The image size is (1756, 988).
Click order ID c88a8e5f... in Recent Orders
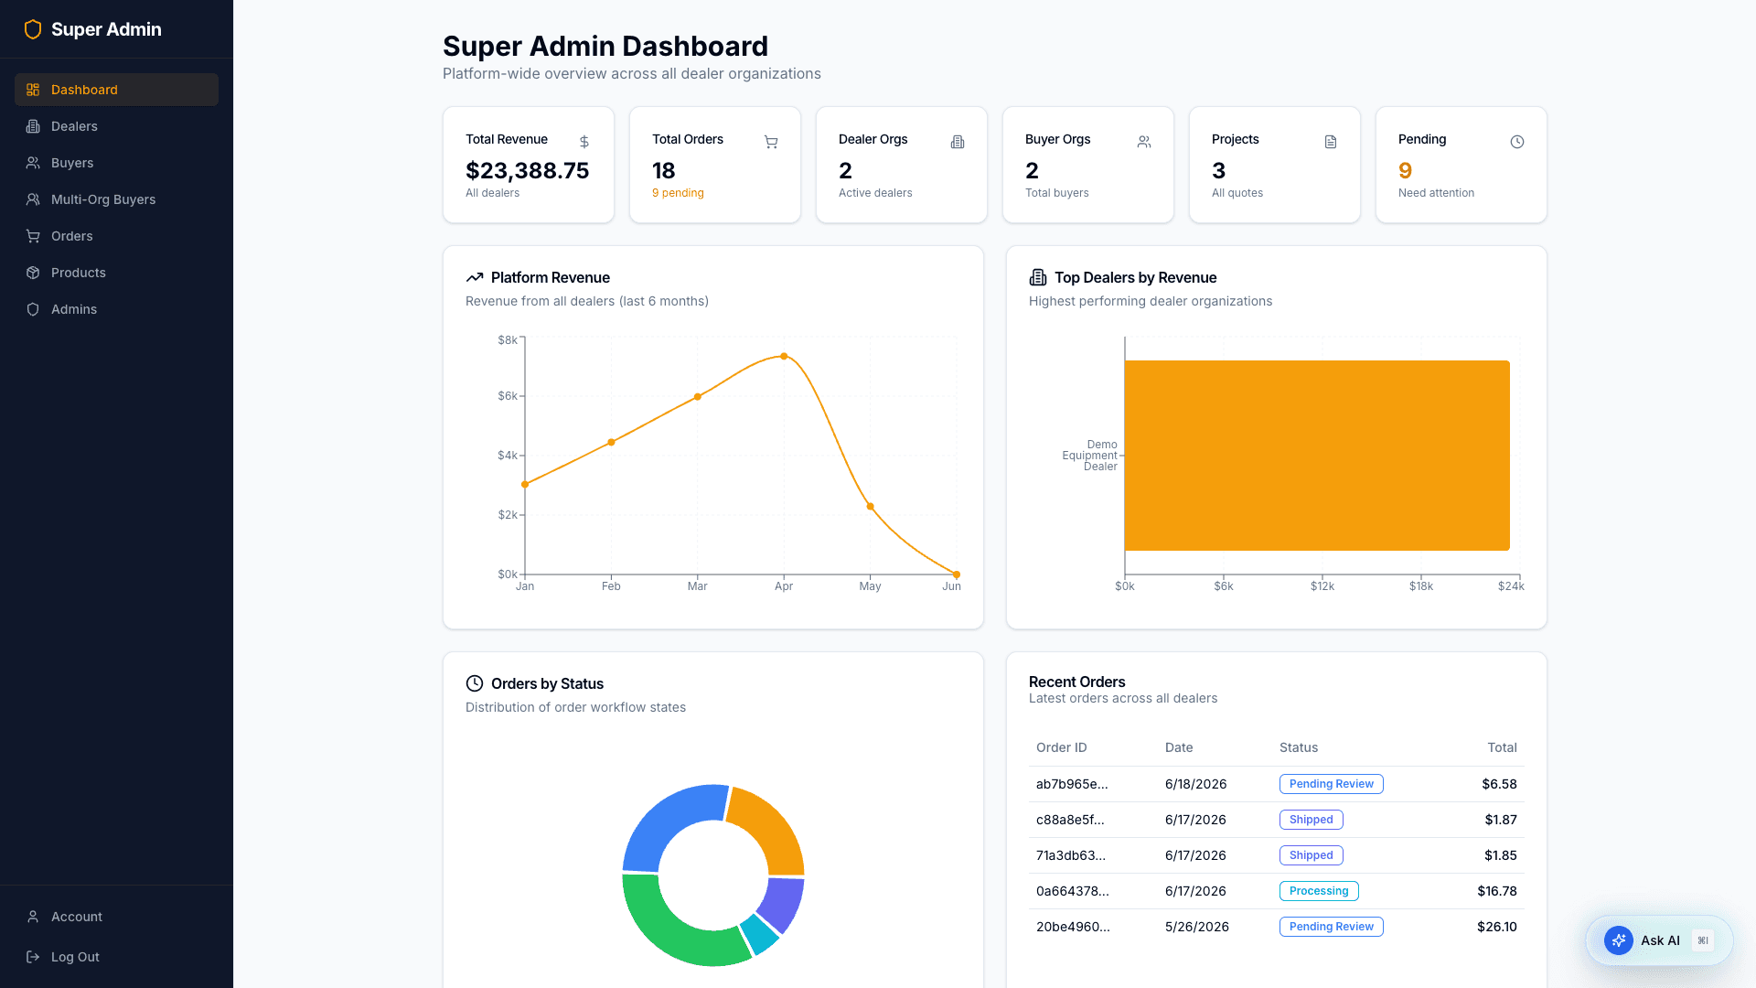pyautogui.click(x=1070, y=820)
